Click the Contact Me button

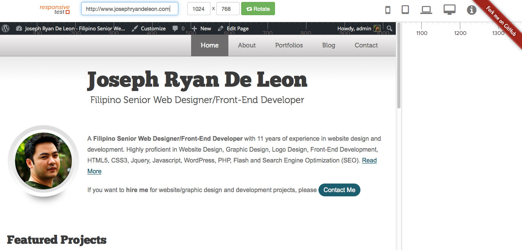tap(339, 190)
